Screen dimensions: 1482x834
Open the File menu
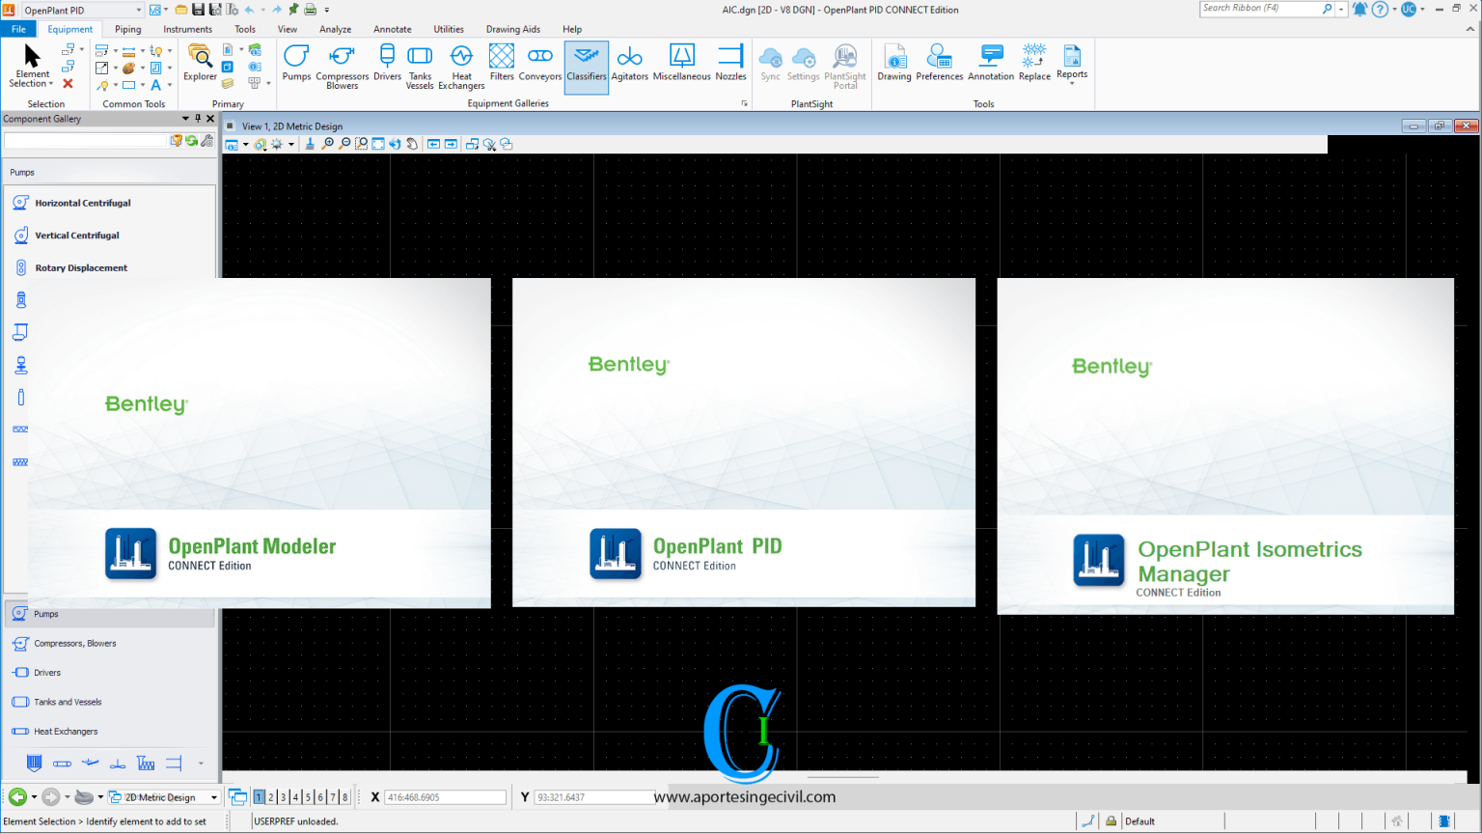click(18, 29)
